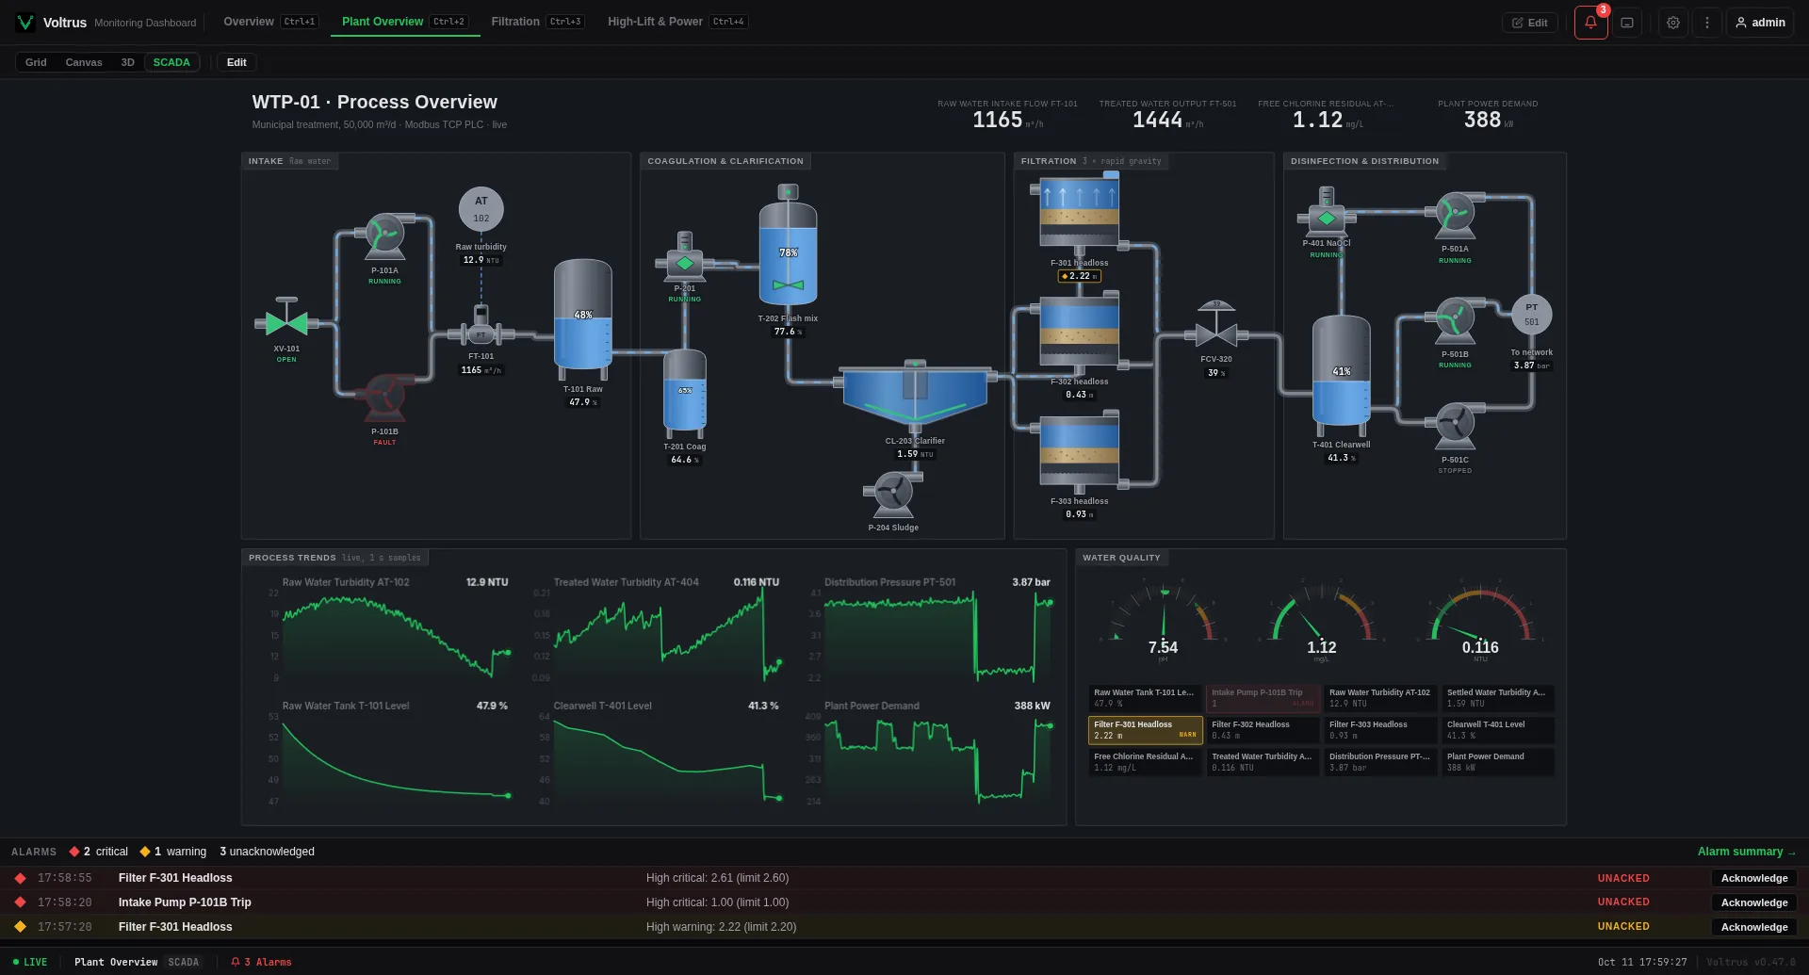The width and height of the screenshot is (1809, 975).
Task: Click the LIVE status indicator
Action: [30, 962]
